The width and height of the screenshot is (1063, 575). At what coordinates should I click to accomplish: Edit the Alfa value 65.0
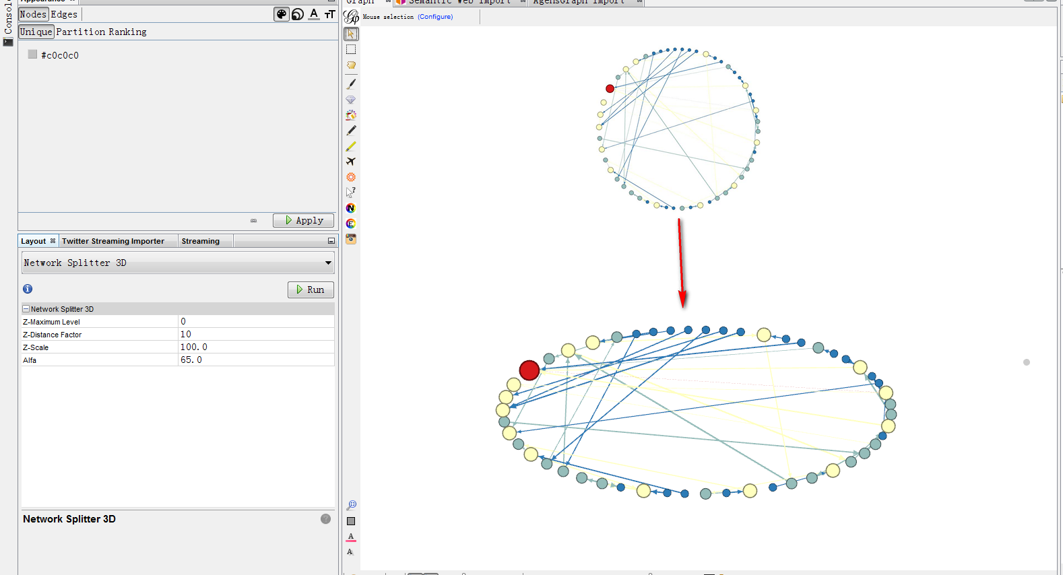[x=256, y=360]
